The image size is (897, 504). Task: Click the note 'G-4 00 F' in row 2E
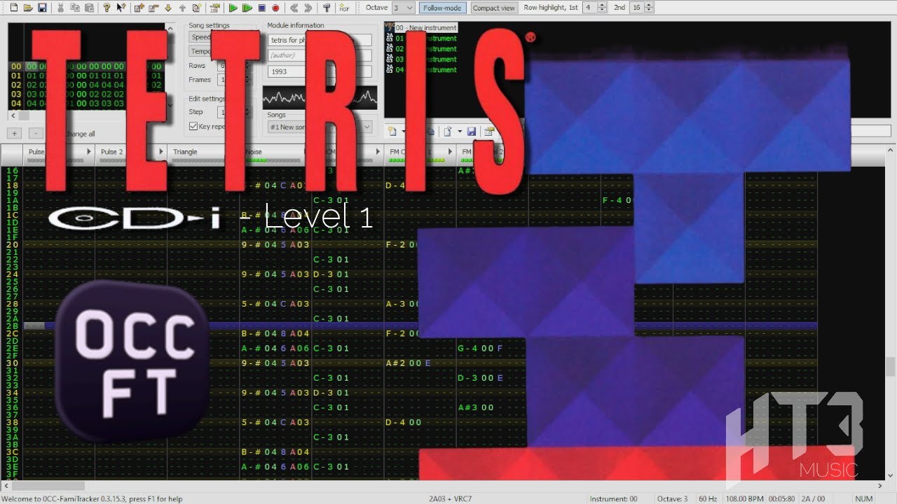(481, 349)
